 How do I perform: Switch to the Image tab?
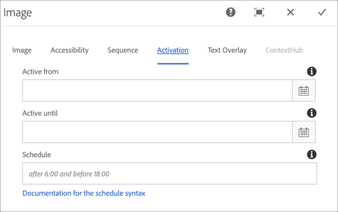click(22, 50)
